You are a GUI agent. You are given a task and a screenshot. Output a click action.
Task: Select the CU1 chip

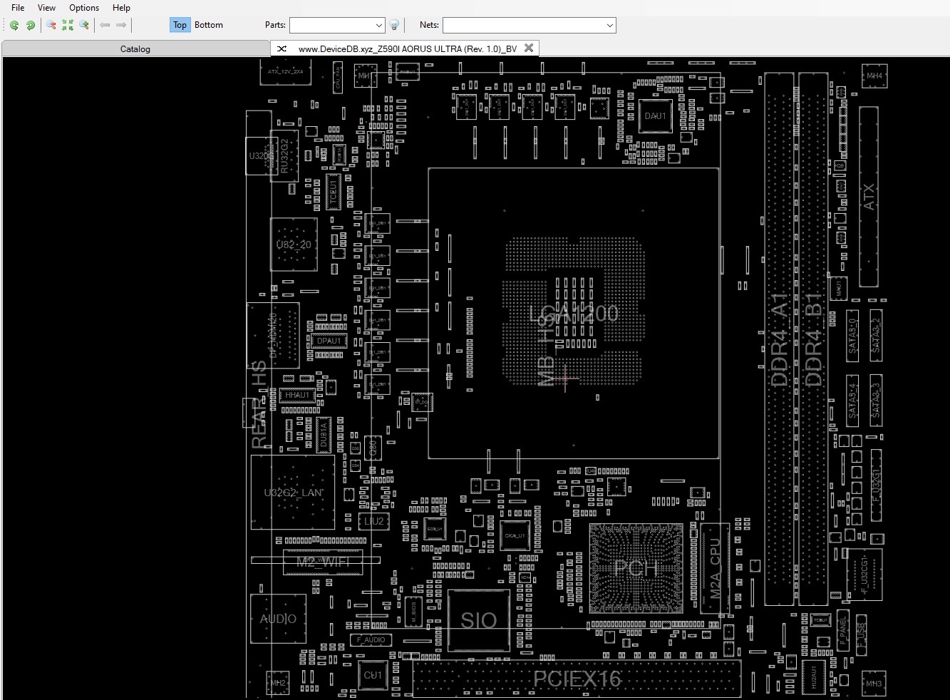[373, 675]
